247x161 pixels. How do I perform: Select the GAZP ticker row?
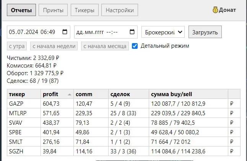(123, 104)
